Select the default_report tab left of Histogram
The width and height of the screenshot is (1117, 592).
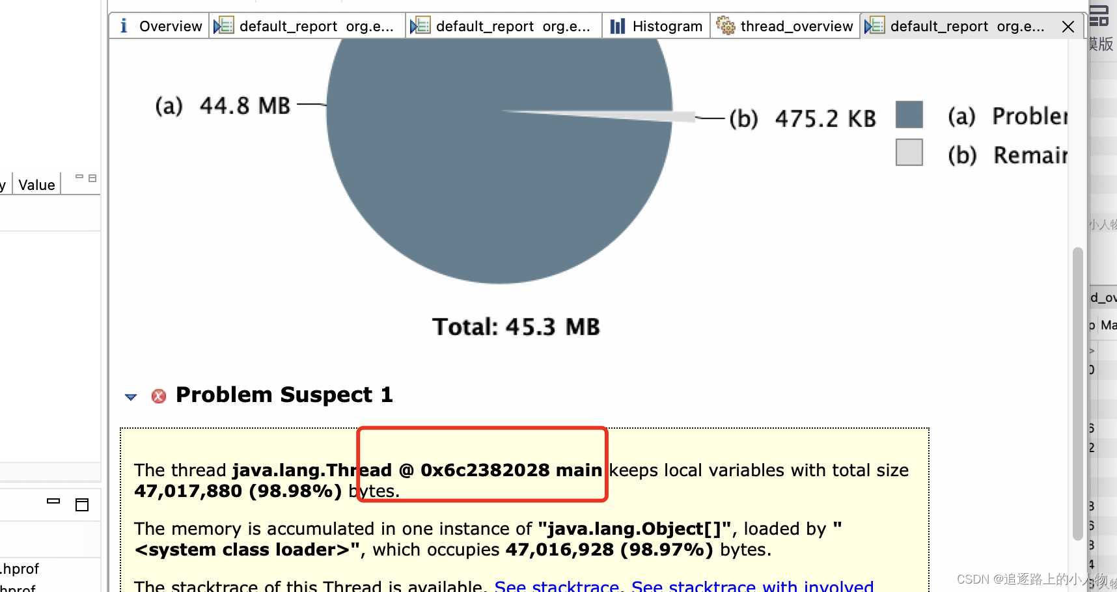(x=504, y=26)
